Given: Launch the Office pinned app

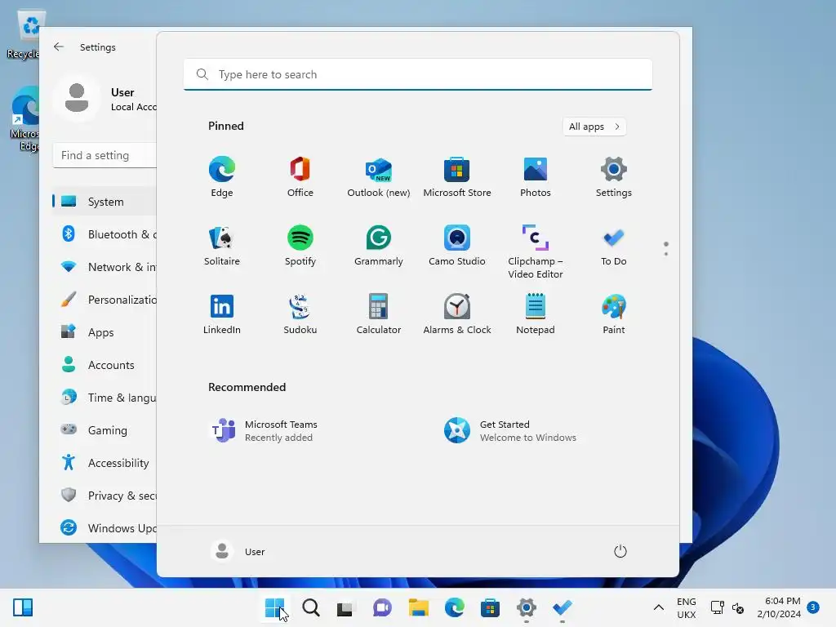Looking at the screenshot, I should (x=300, y=177).
